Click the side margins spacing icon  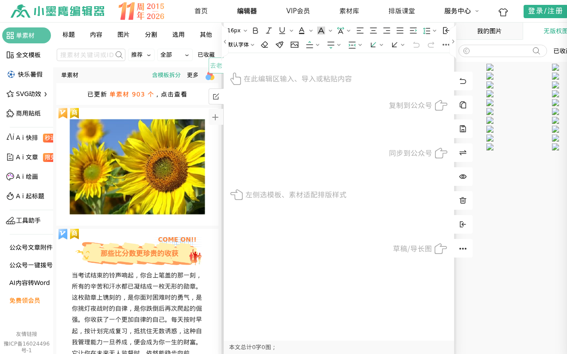352,45
